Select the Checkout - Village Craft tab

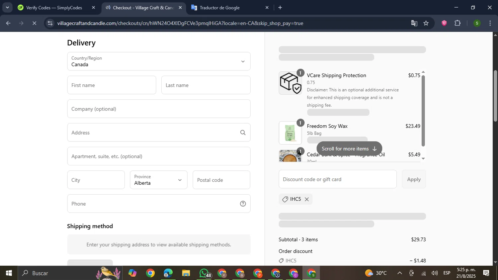click(143, 8)
